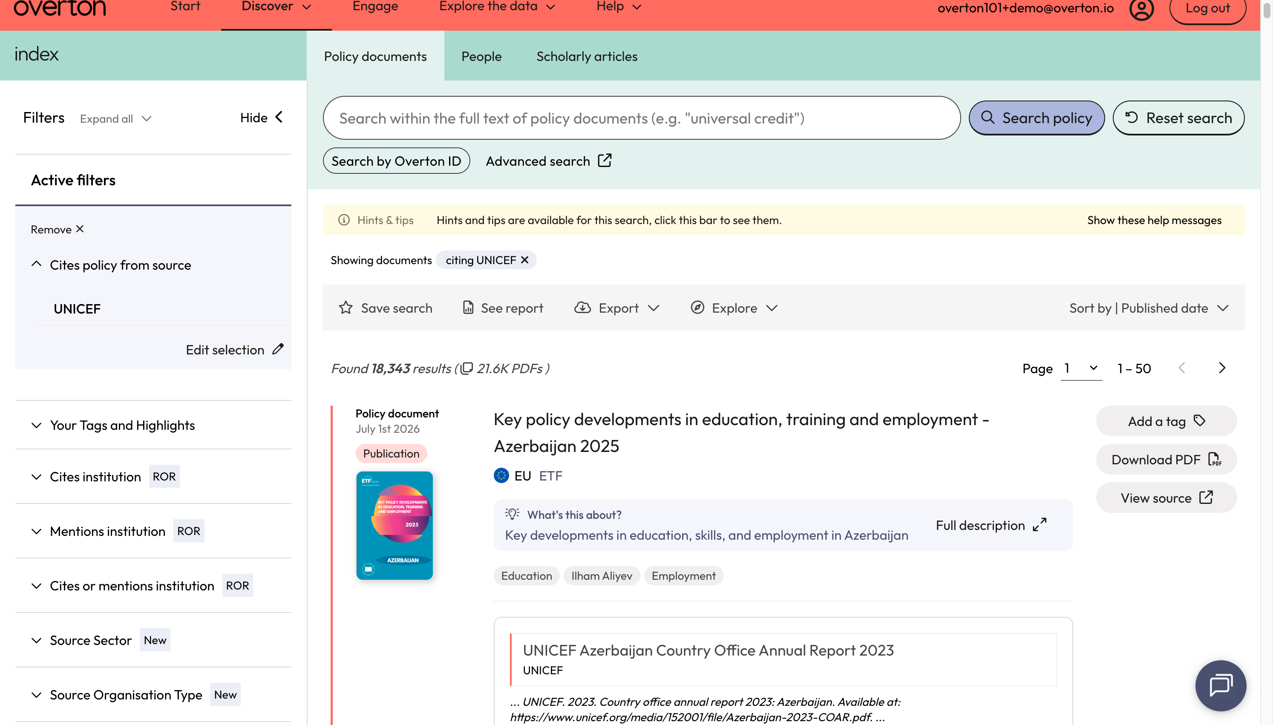Image resolution: width=1273 pixels, height=725 pixels.
Task: Go to next results page arrow
Action: tap(1222, 368)
